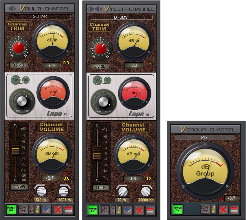
Task: Toggle POWER ON button in GUITAR channel
Action: 12,209
